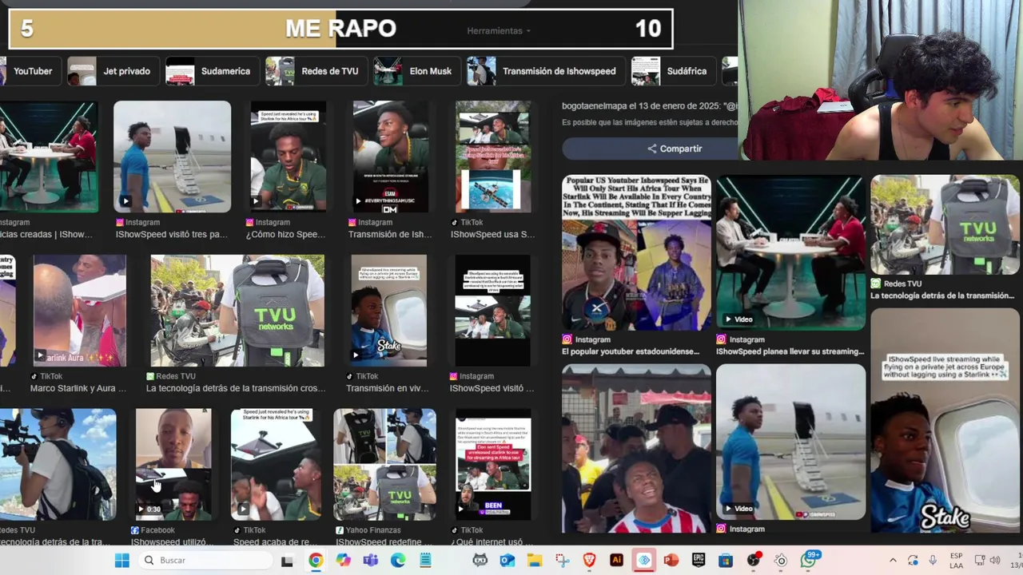
Task: Open the TVU networks backpack thumbnail in results
Action: (x=237, y=311)
